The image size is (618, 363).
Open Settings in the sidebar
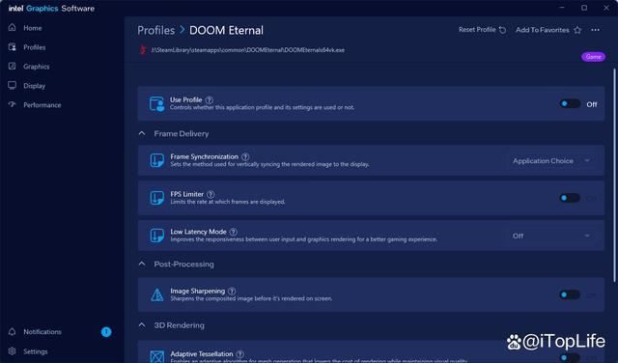pyautogui.click(x=36, y=351)
